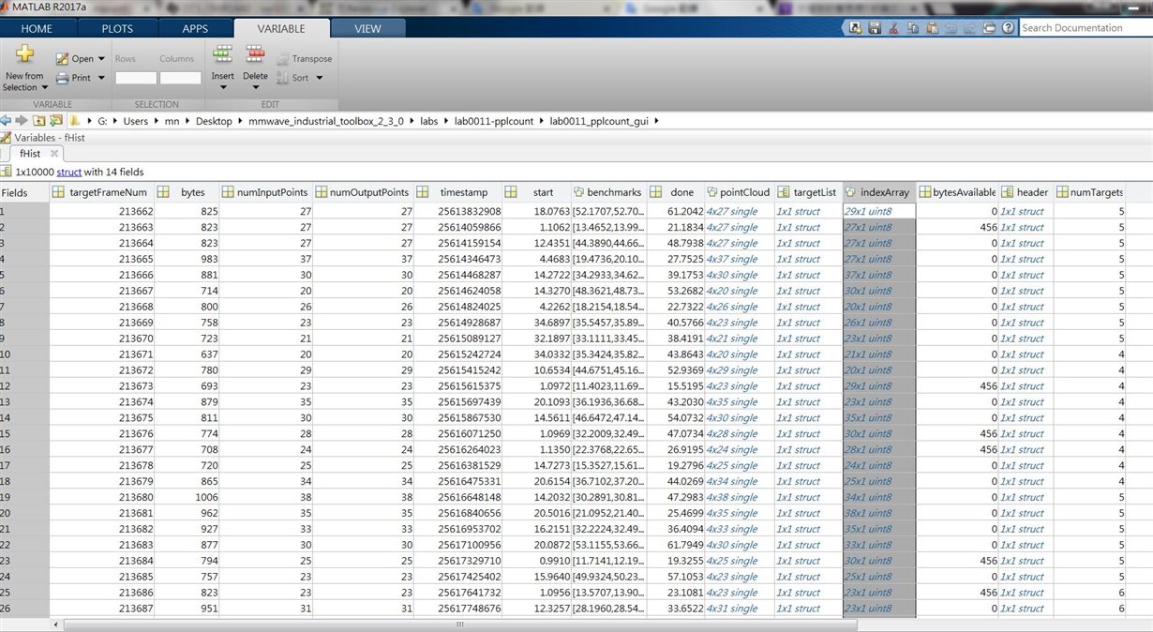This screenshot has height=632, width=1153.
Task: Go forward using the gray right arrow
Action: [21, 120]
